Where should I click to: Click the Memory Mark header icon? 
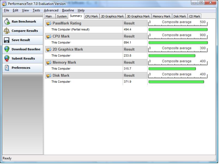pos(49,63)
